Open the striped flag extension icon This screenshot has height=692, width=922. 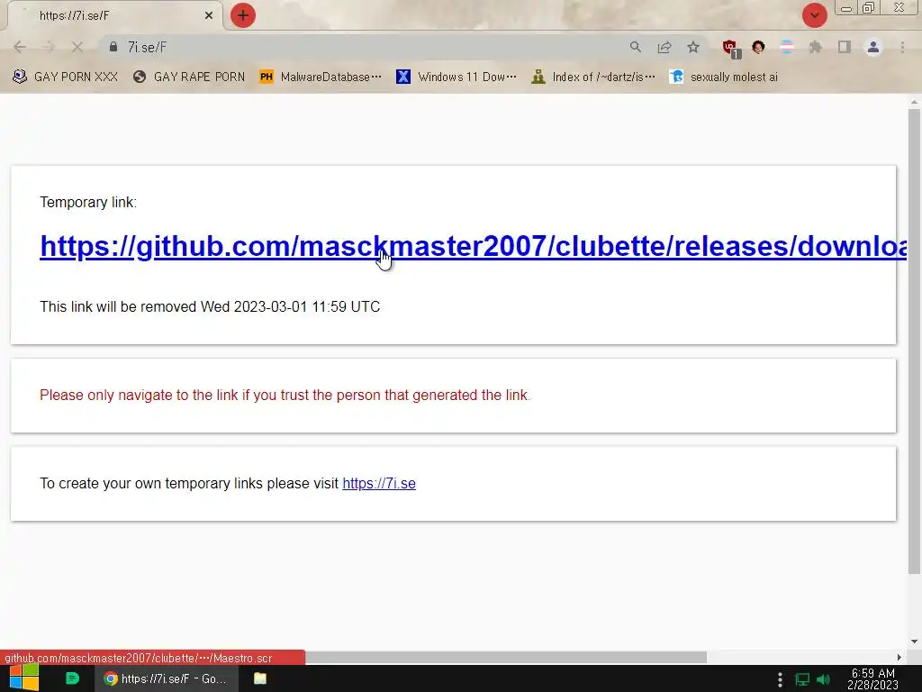pyautogui.click(x=787, y=47)
